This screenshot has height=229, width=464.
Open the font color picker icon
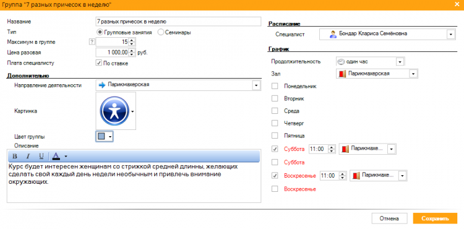tap(56, 156)
